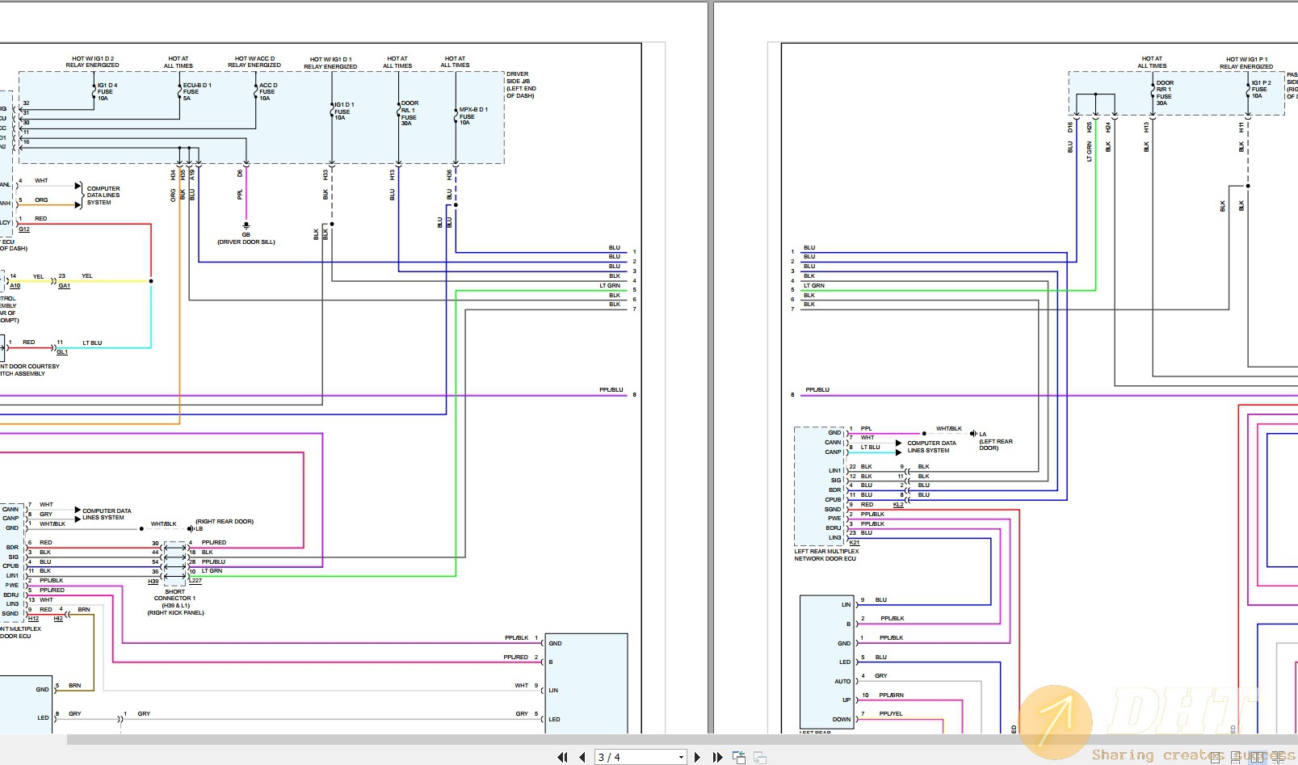Screen dimensions: 1298x765
Task: Go to the next page
Action: 698,757
